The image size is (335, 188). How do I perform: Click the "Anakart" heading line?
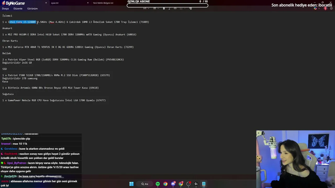coord(7,28)
